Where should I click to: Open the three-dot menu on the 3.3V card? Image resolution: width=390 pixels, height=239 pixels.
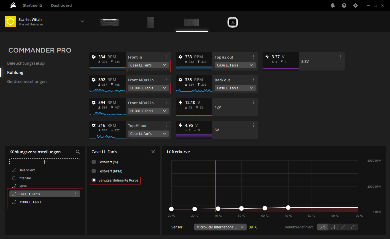tap(340, 57)
